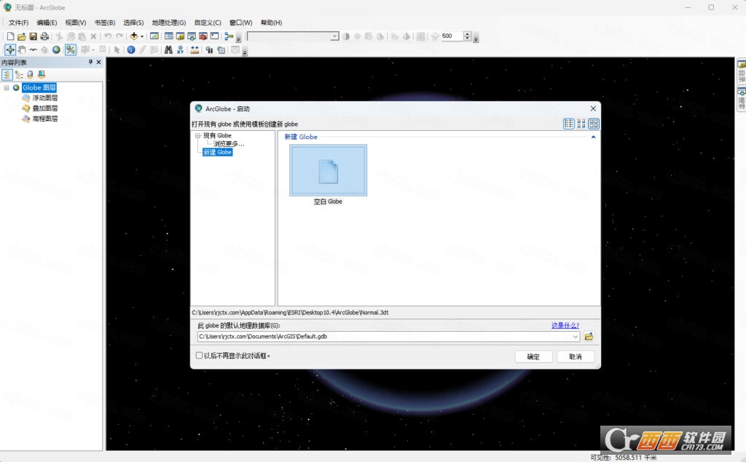The image size is (746, 462).
Task: Collapse the Globe 图层 tree node
Action: (6, 87)
